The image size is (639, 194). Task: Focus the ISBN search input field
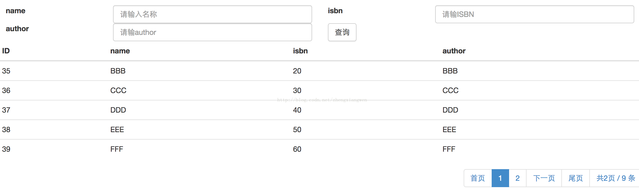(x=534, y=14)
